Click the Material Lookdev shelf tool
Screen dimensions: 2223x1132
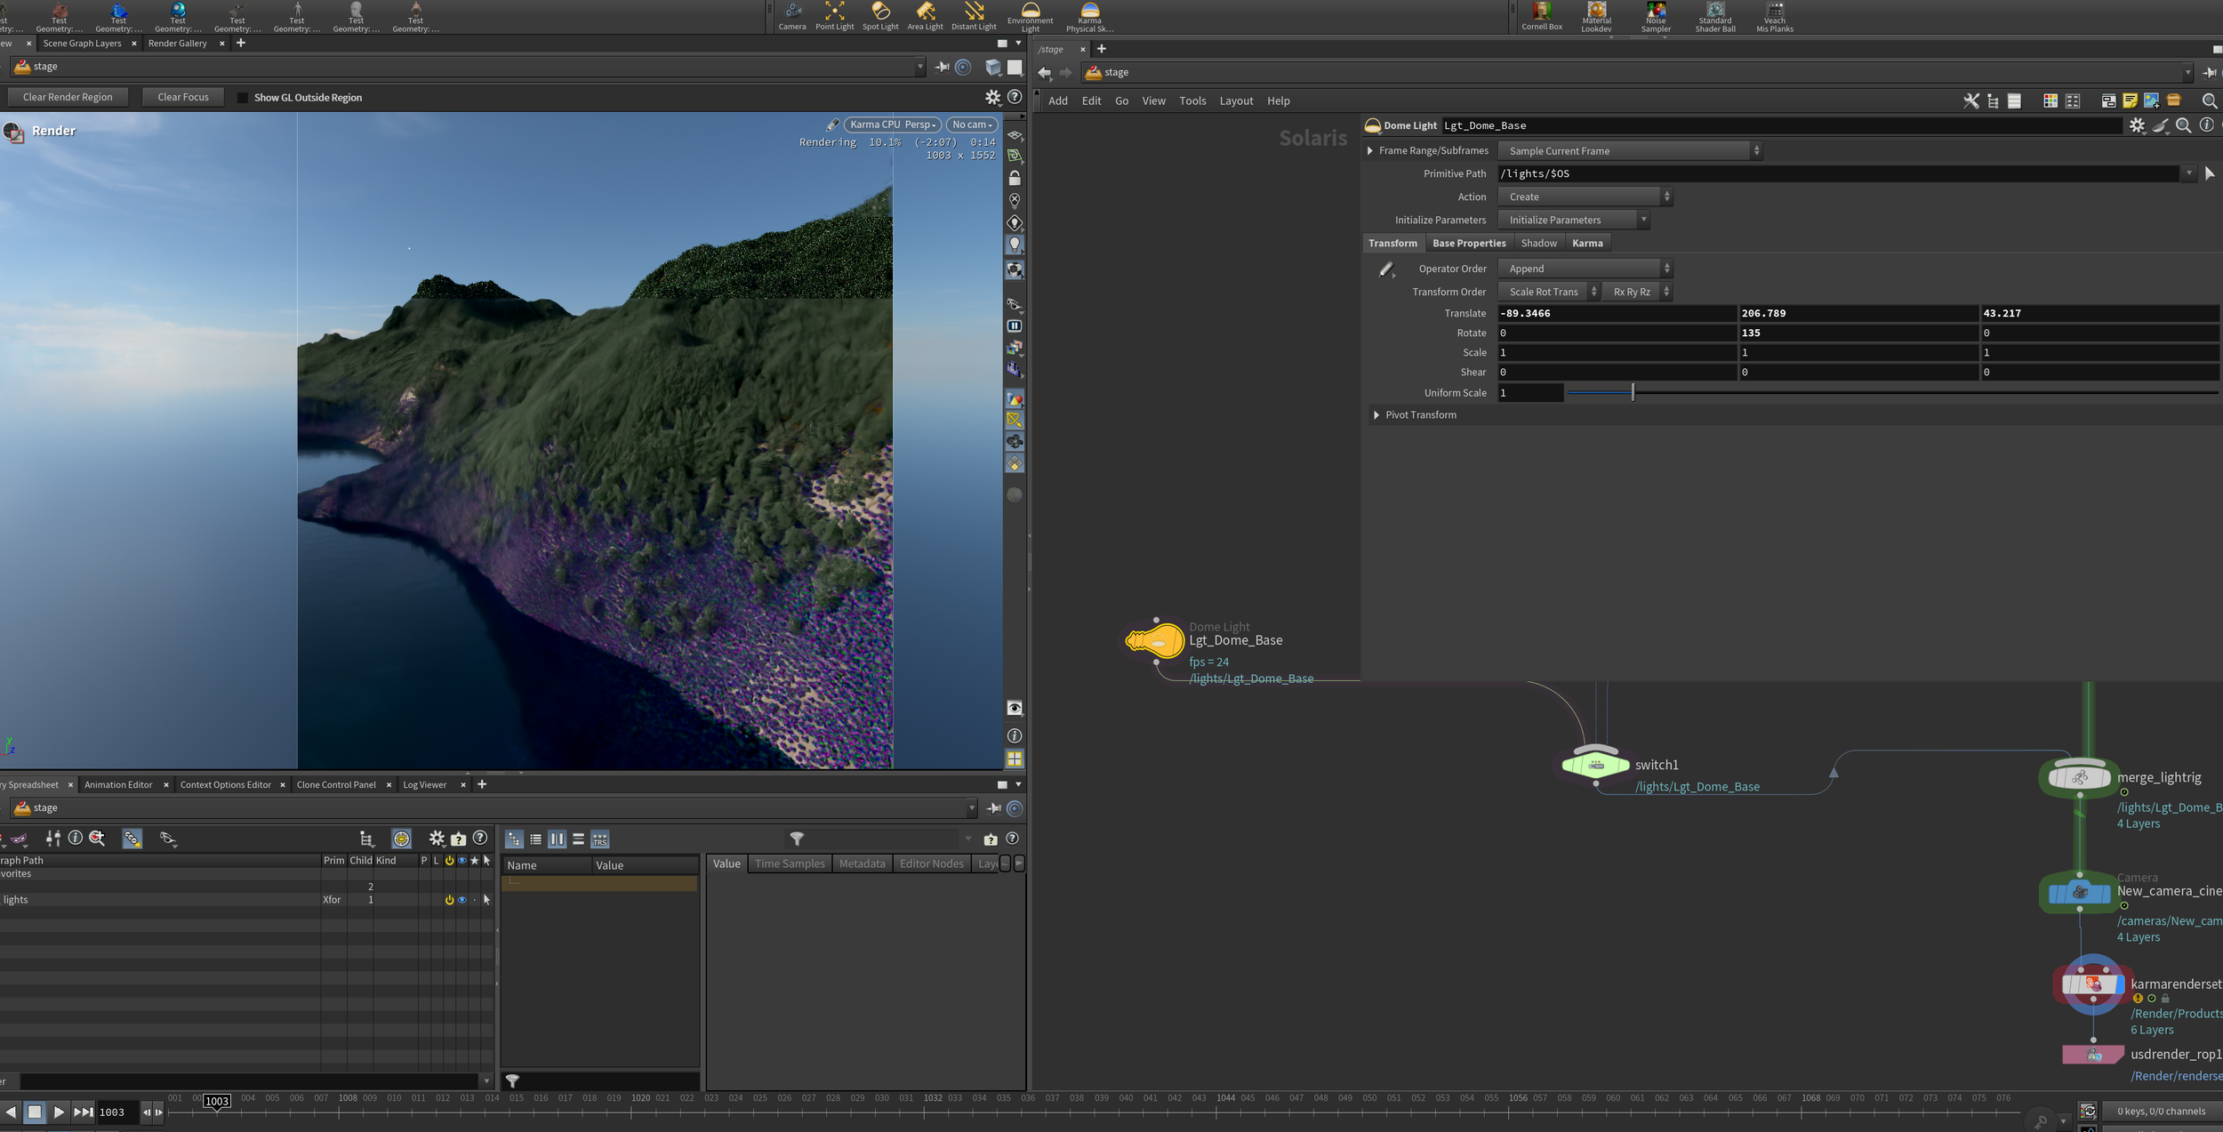point(1596,16)
